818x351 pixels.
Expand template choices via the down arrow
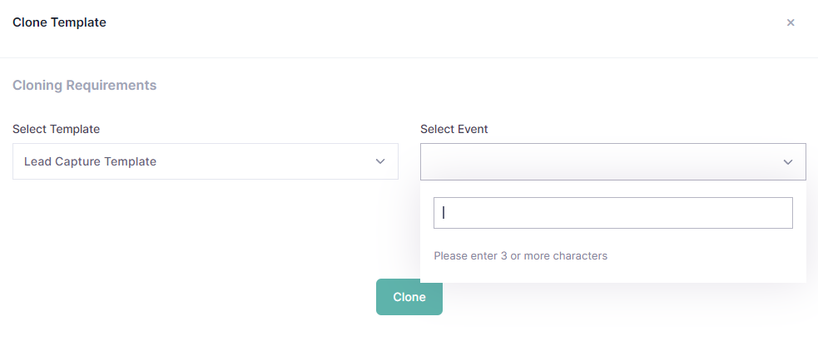pos(380,161)
